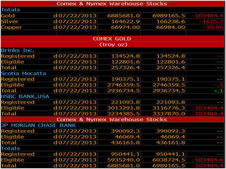Click Gold's current value 6885681.0
Viewport: 226px width, 169px height.
point(123,15)
